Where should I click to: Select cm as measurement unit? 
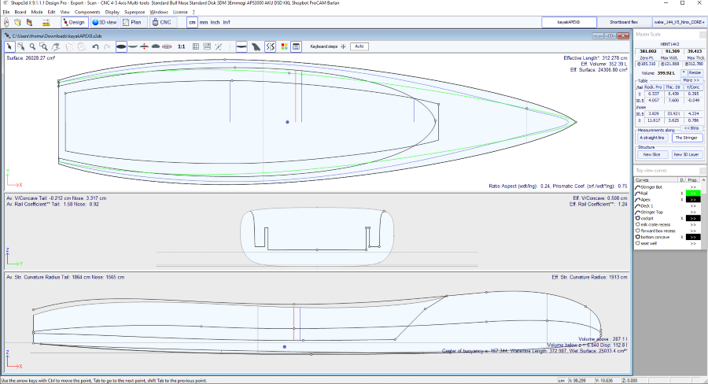tap(192, 23)
